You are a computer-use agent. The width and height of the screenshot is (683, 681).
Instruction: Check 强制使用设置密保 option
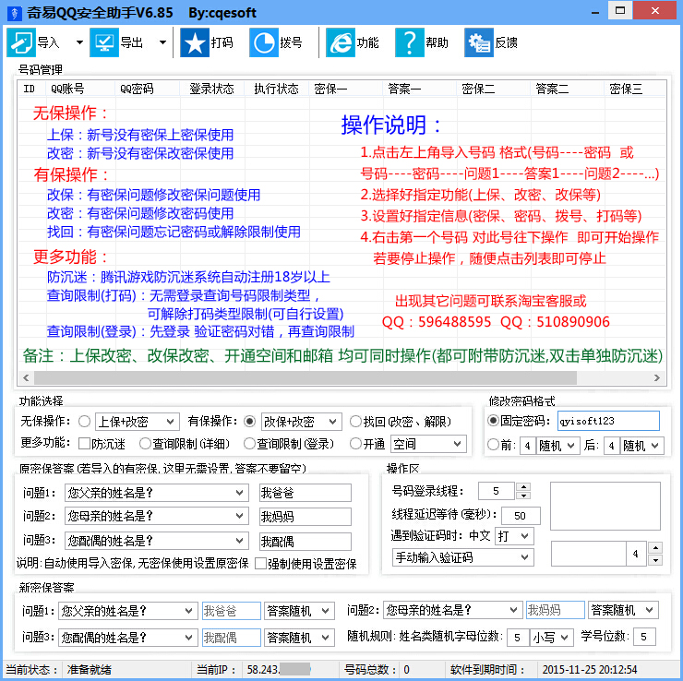[260, 563]
